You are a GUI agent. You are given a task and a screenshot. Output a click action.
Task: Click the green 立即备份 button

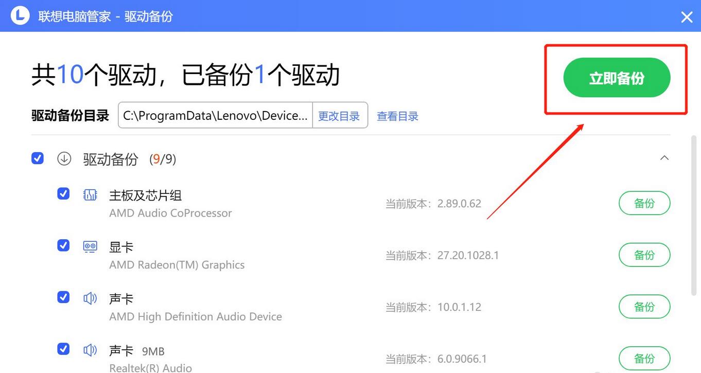point(617,78)
